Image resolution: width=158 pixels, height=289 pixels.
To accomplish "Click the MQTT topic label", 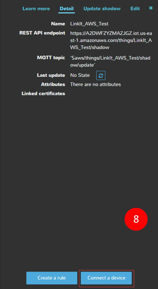I will pos(51,58).
